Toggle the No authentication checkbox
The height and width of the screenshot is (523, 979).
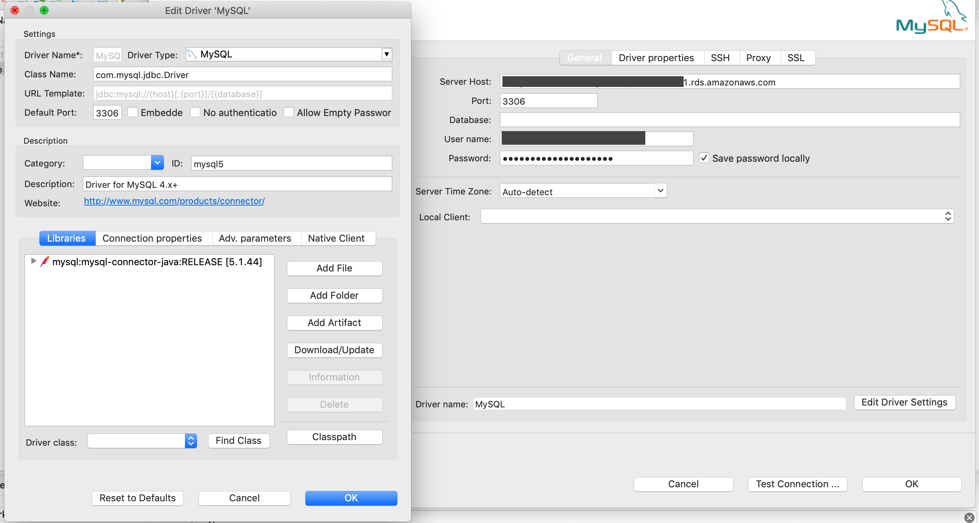click(195, 112)
